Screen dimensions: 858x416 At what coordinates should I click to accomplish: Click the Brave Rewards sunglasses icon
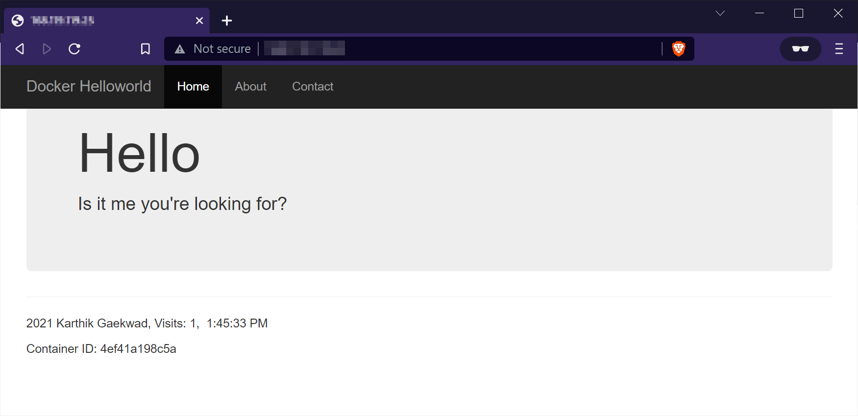click(x=800, y=48)
